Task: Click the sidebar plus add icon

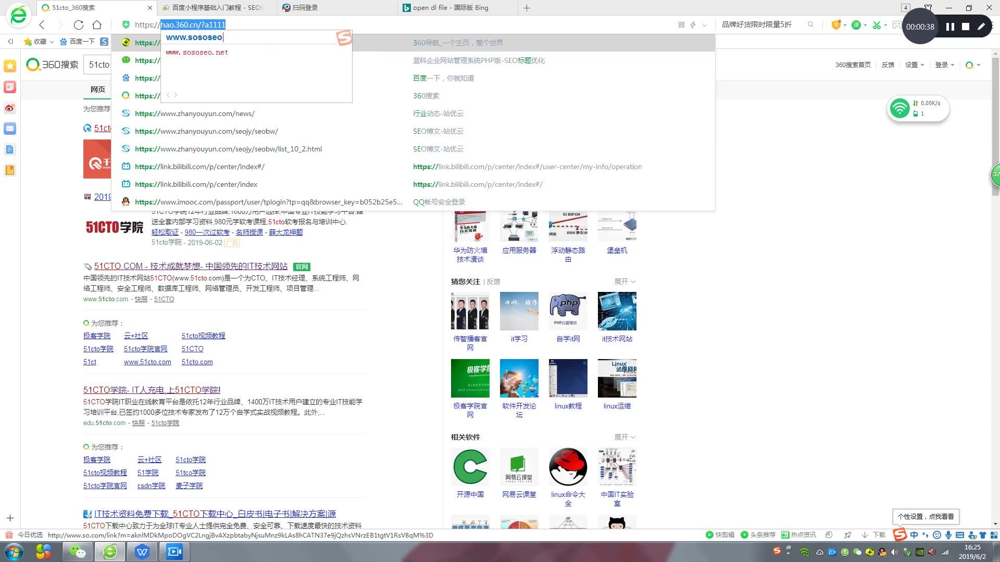Action: point(10,518)
